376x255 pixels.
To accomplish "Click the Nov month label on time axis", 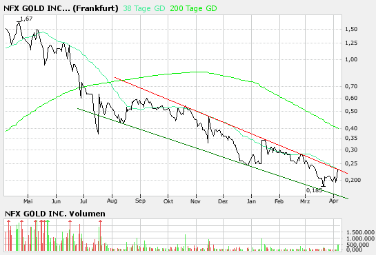I will click(x=195, y=201).
